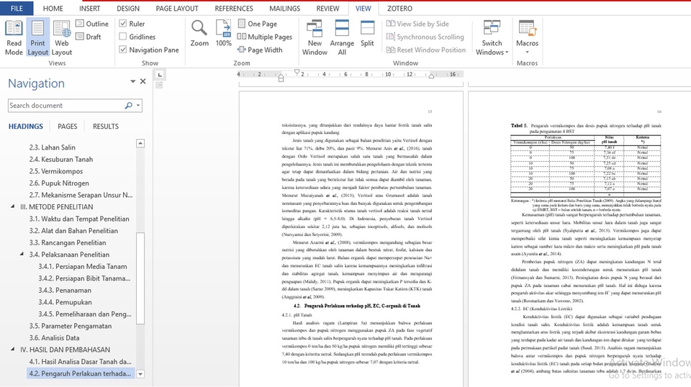Click the search magnifier icon

(128, 105)
